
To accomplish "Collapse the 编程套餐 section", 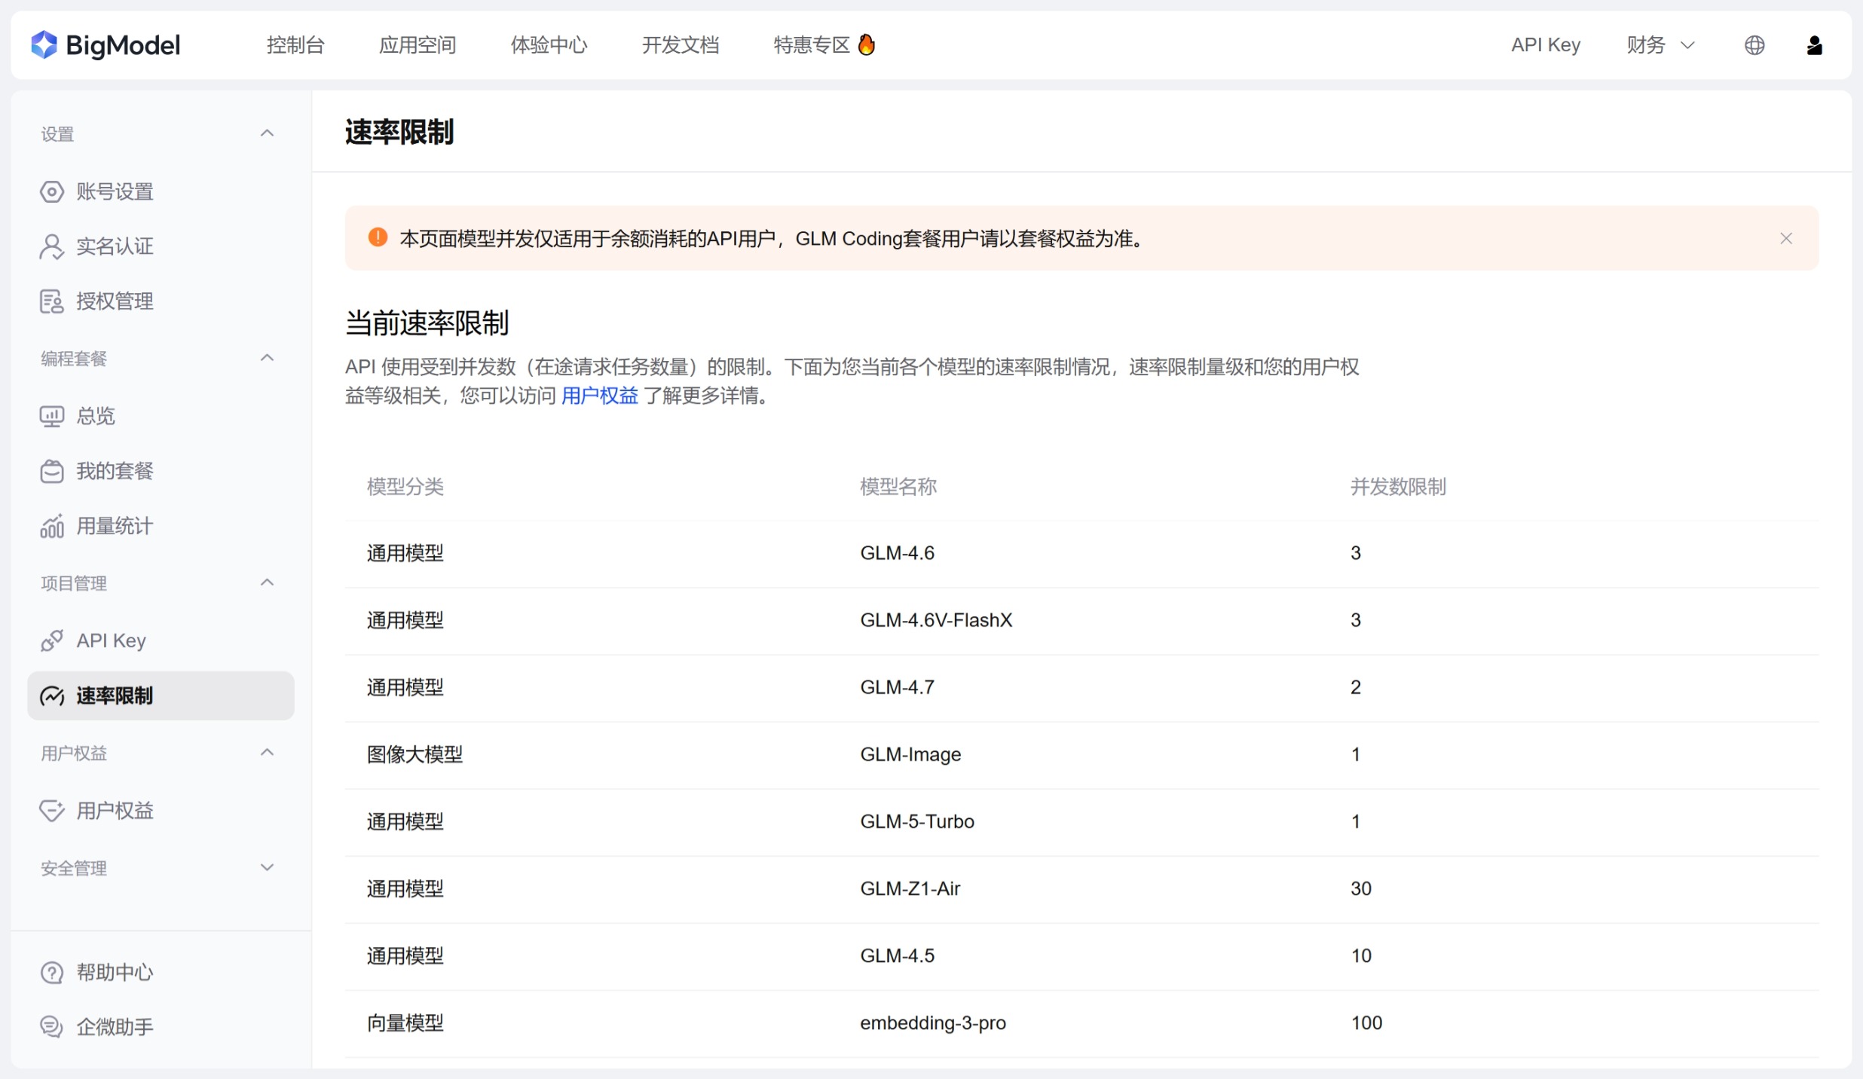I will point(266,357).
